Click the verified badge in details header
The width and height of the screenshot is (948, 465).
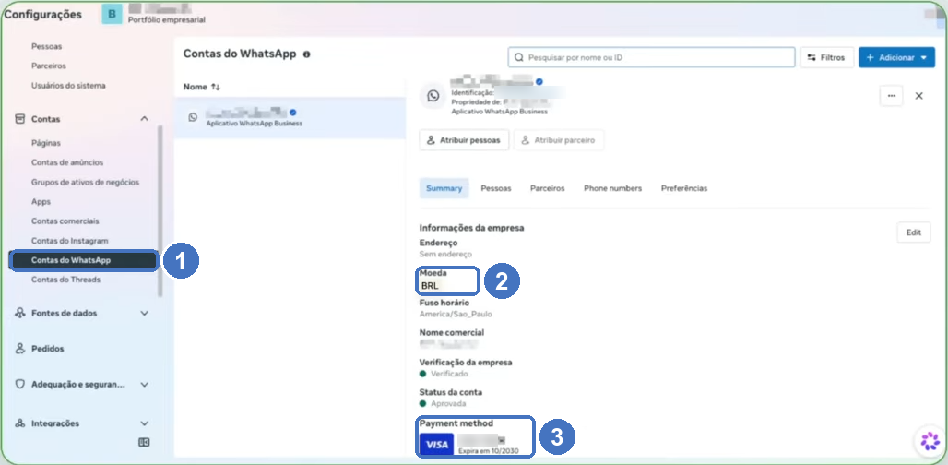(x=539, y=81)
